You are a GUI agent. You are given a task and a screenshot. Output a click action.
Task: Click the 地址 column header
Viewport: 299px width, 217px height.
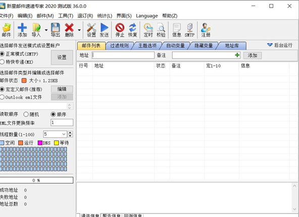[123, 66]
